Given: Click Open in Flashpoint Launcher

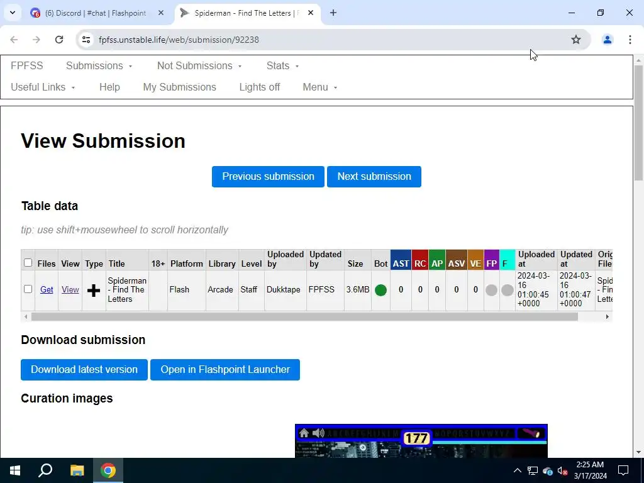Looking at the screenshot, I should coord(225,370).
